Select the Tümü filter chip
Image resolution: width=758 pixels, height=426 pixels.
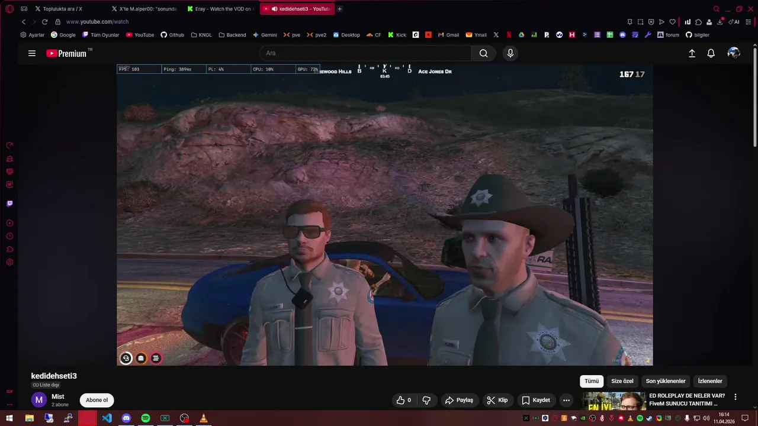click(x=592, y=381)
